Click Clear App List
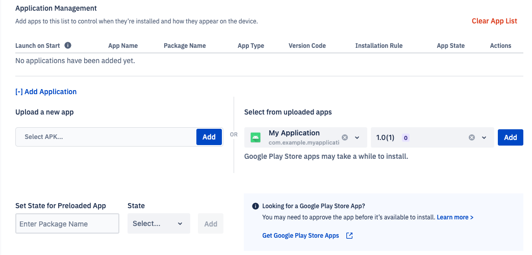The height and width of the screenshot is (255, 532). pyautogui.click(x=494, y=21)
